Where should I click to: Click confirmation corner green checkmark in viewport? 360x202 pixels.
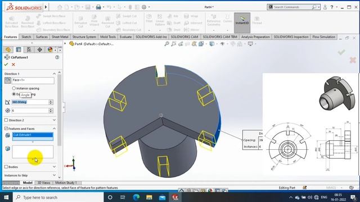tap(341, 52)
